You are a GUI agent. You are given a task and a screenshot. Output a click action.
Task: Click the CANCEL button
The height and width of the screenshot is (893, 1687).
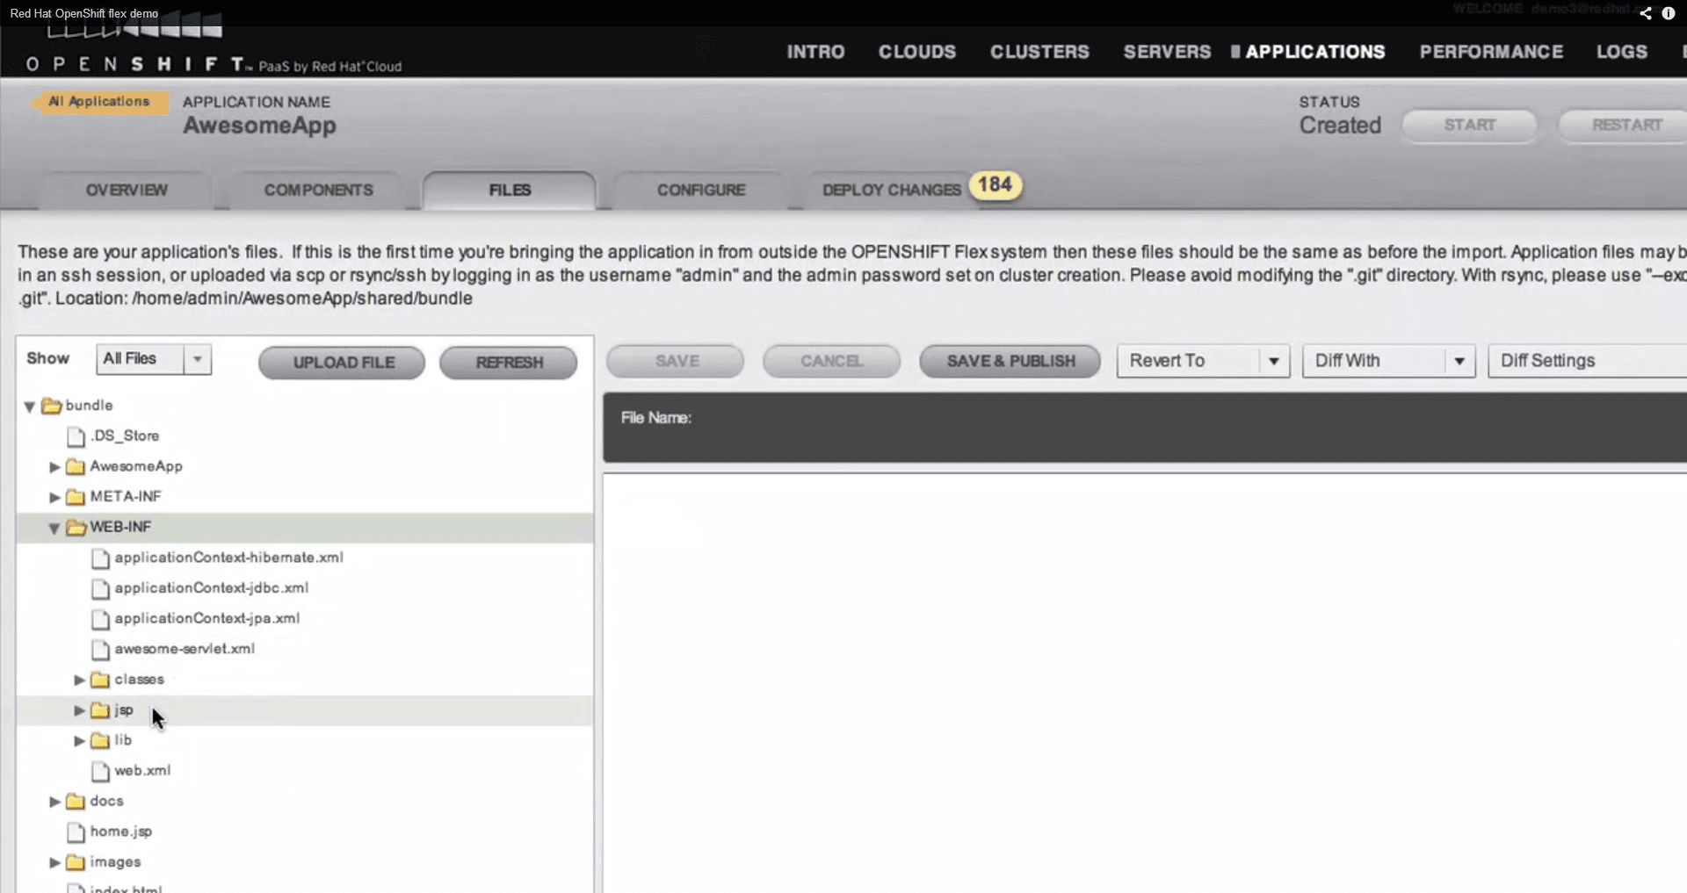pyautogui.click(x=831, y=361)
